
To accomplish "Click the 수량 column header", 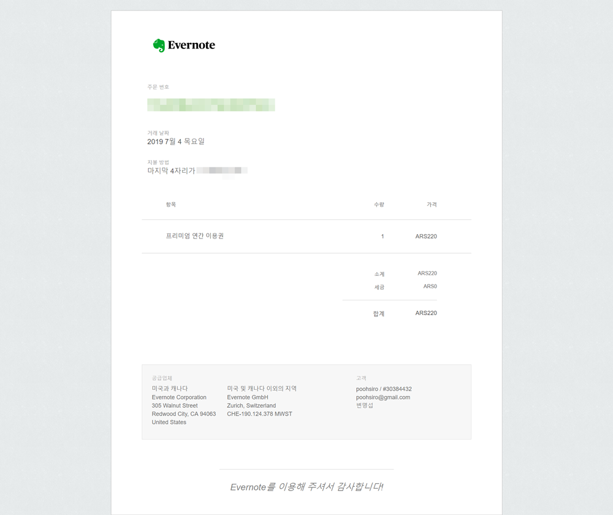I will point(379,205).
